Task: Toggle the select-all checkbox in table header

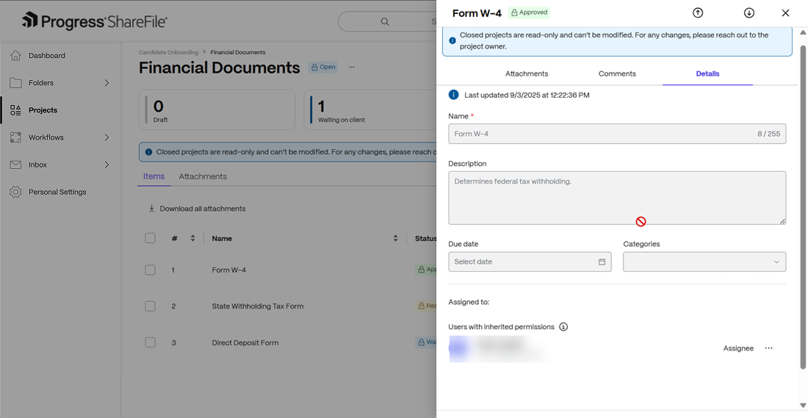Action: pos(150,238)
